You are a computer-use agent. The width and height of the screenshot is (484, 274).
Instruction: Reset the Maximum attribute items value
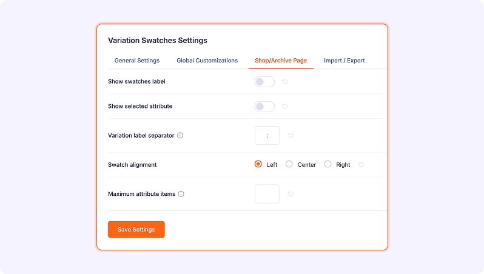[291, 194]
